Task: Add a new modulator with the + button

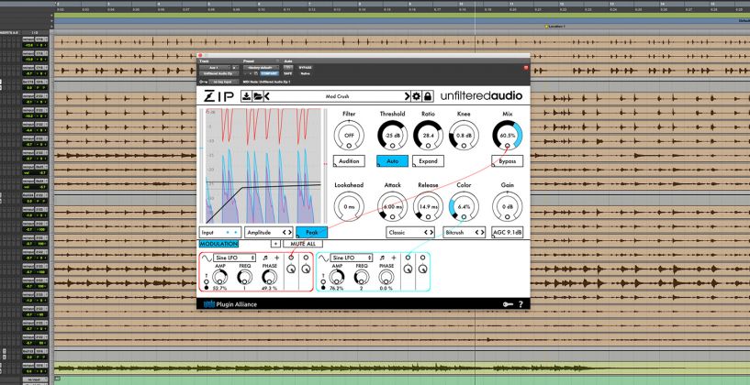Action: click(276, 244)
